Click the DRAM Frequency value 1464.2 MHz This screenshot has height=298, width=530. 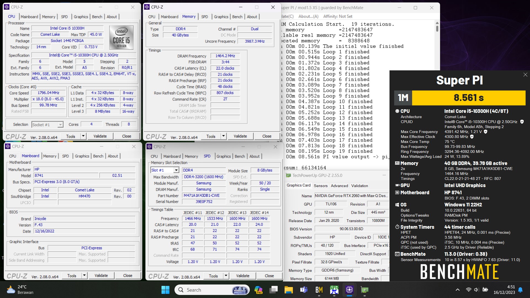point(225,56)
